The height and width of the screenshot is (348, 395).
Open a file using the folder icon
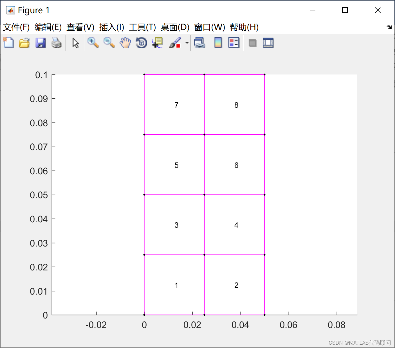pyautogui.click(x=24, y=43)
